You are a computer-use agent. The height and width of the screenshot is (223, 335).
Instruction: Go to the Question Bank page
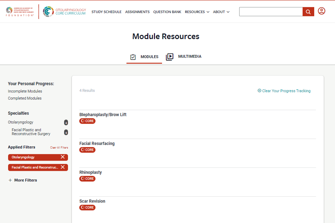(167, 12)
